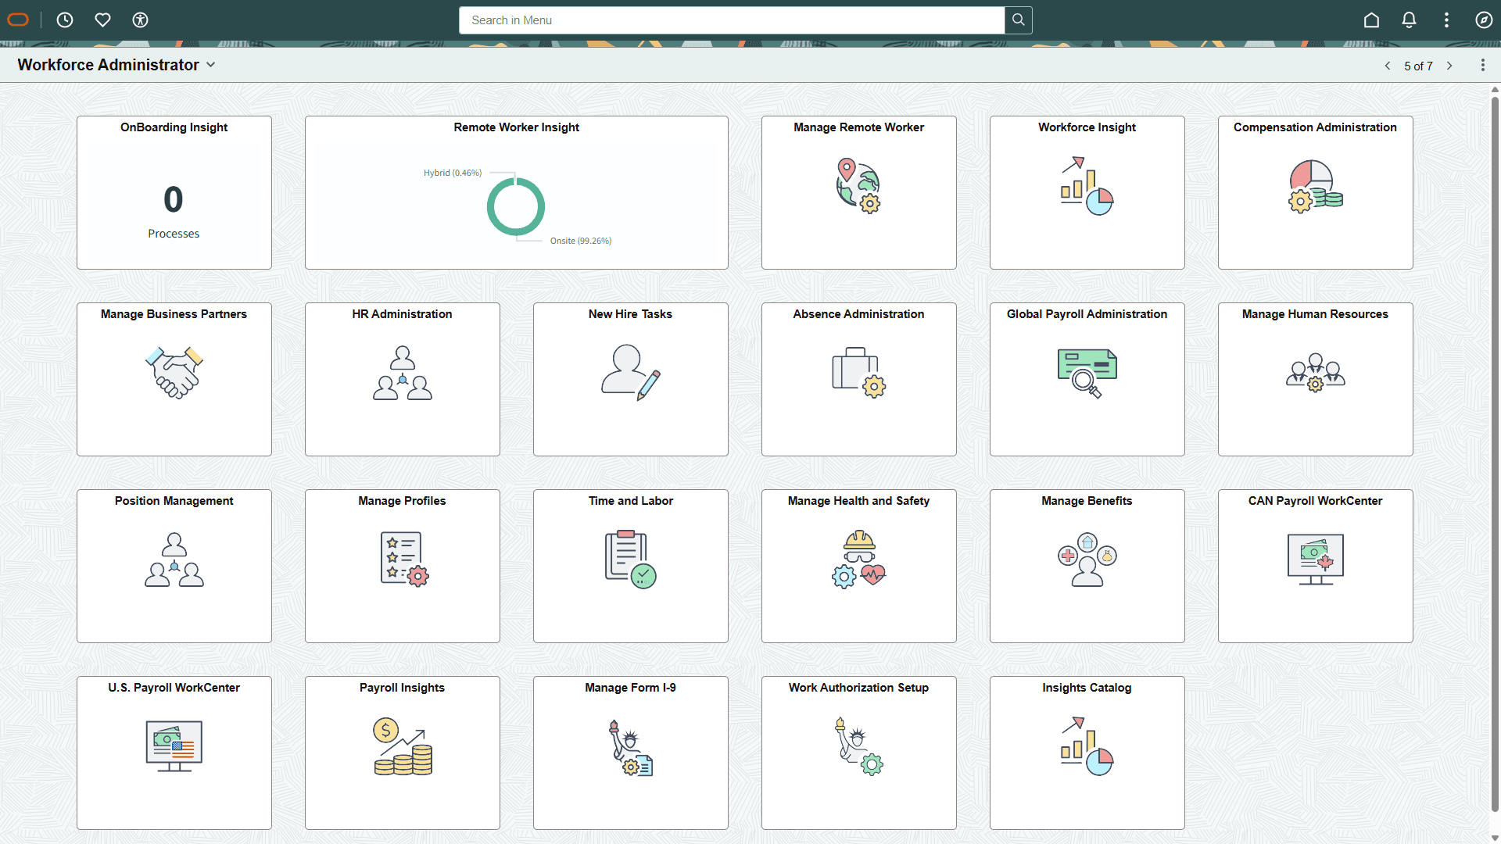
Task: Open the U.S. Payroll WorkCenter tile
Action: point(174,753)
